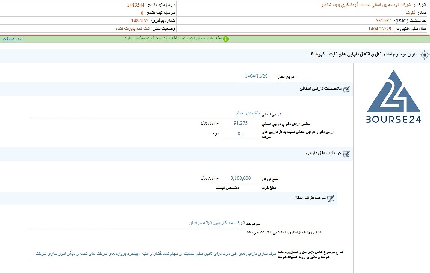Click the edit icon next to شرکت طرف انتقال

pyautogui.click(x=331, y=198)
